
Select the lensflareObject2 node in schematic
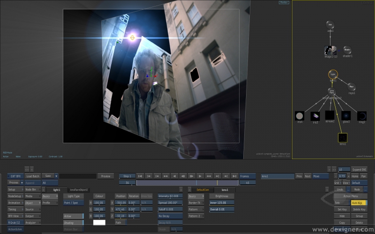pos(331,92)
